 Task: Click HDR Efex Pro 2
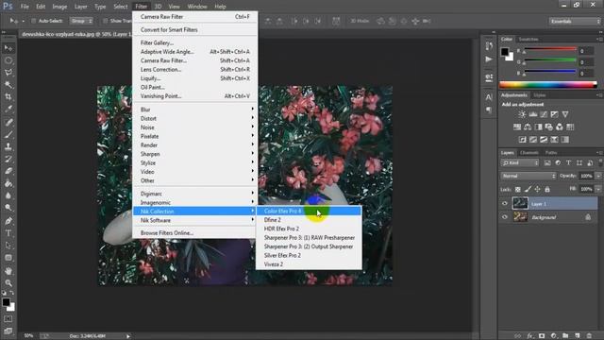point(309,229)
